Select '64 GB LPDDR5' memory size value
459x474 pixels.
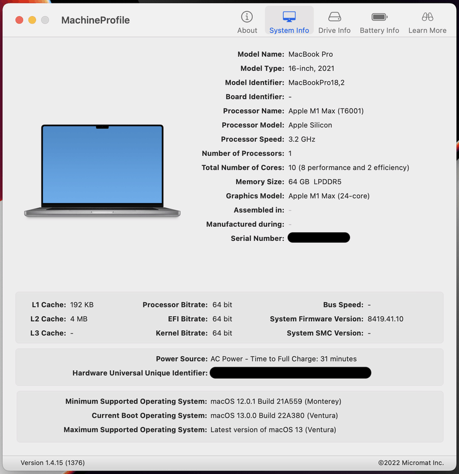click(x=315, y=182)
